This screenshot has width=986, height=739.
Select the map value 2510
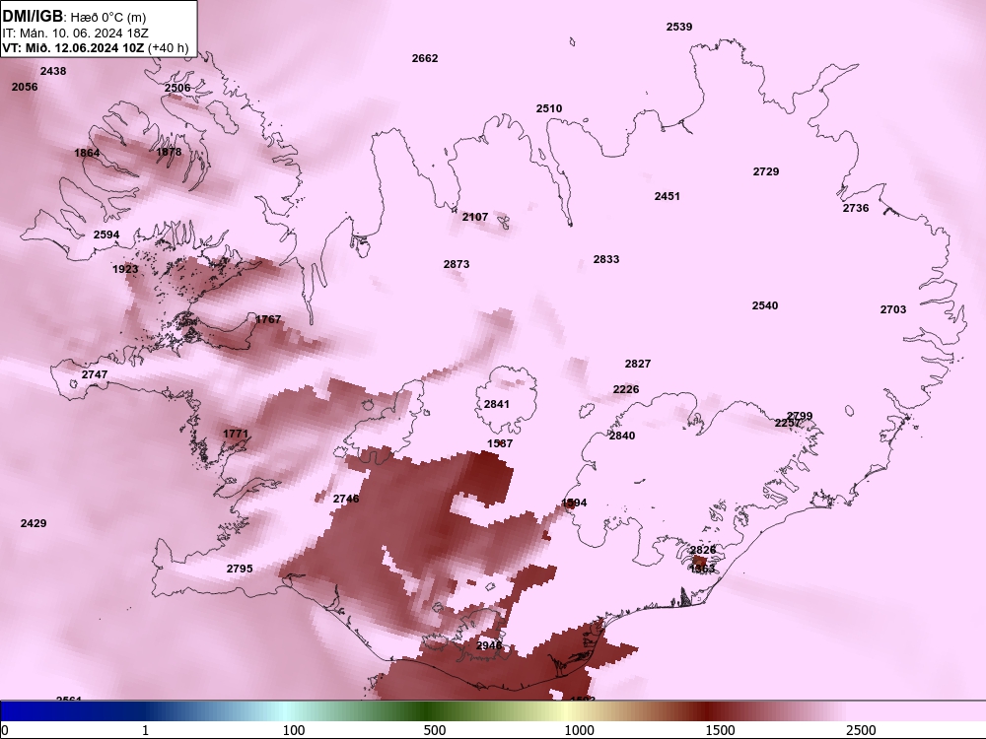pyautogui.click(x=549, y=108)
